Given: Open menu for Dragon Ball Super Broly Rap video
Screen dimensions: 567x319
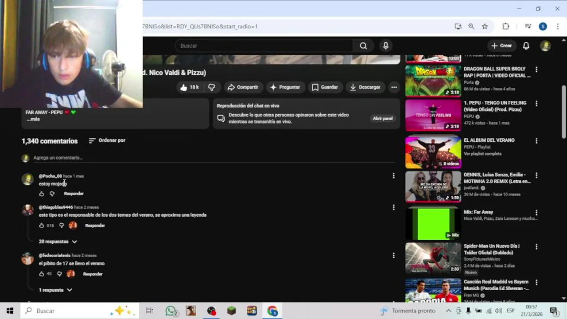Looking at the screenshot, I should point(536,70).
